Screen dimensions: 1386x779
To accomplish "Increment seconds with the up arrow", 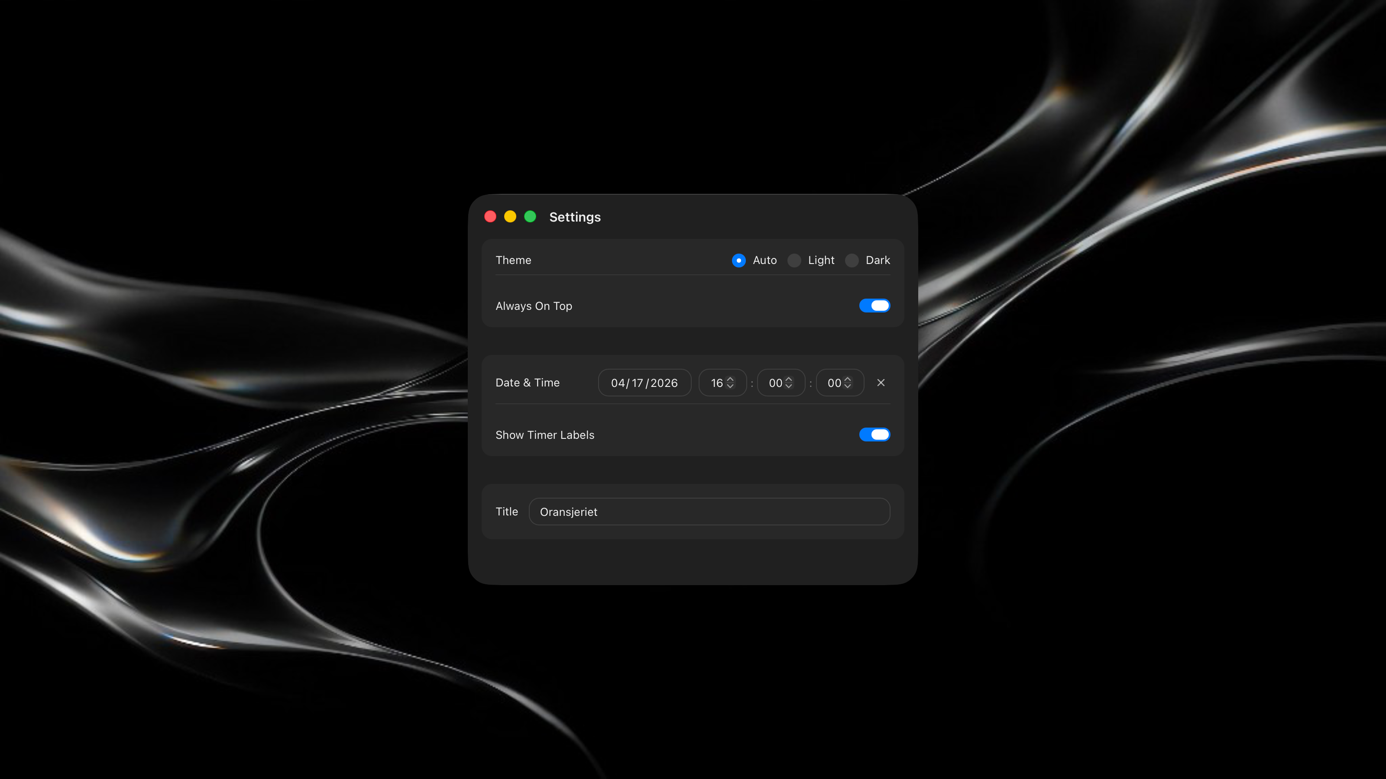I will pyautogui.click(x=848, y=379).
